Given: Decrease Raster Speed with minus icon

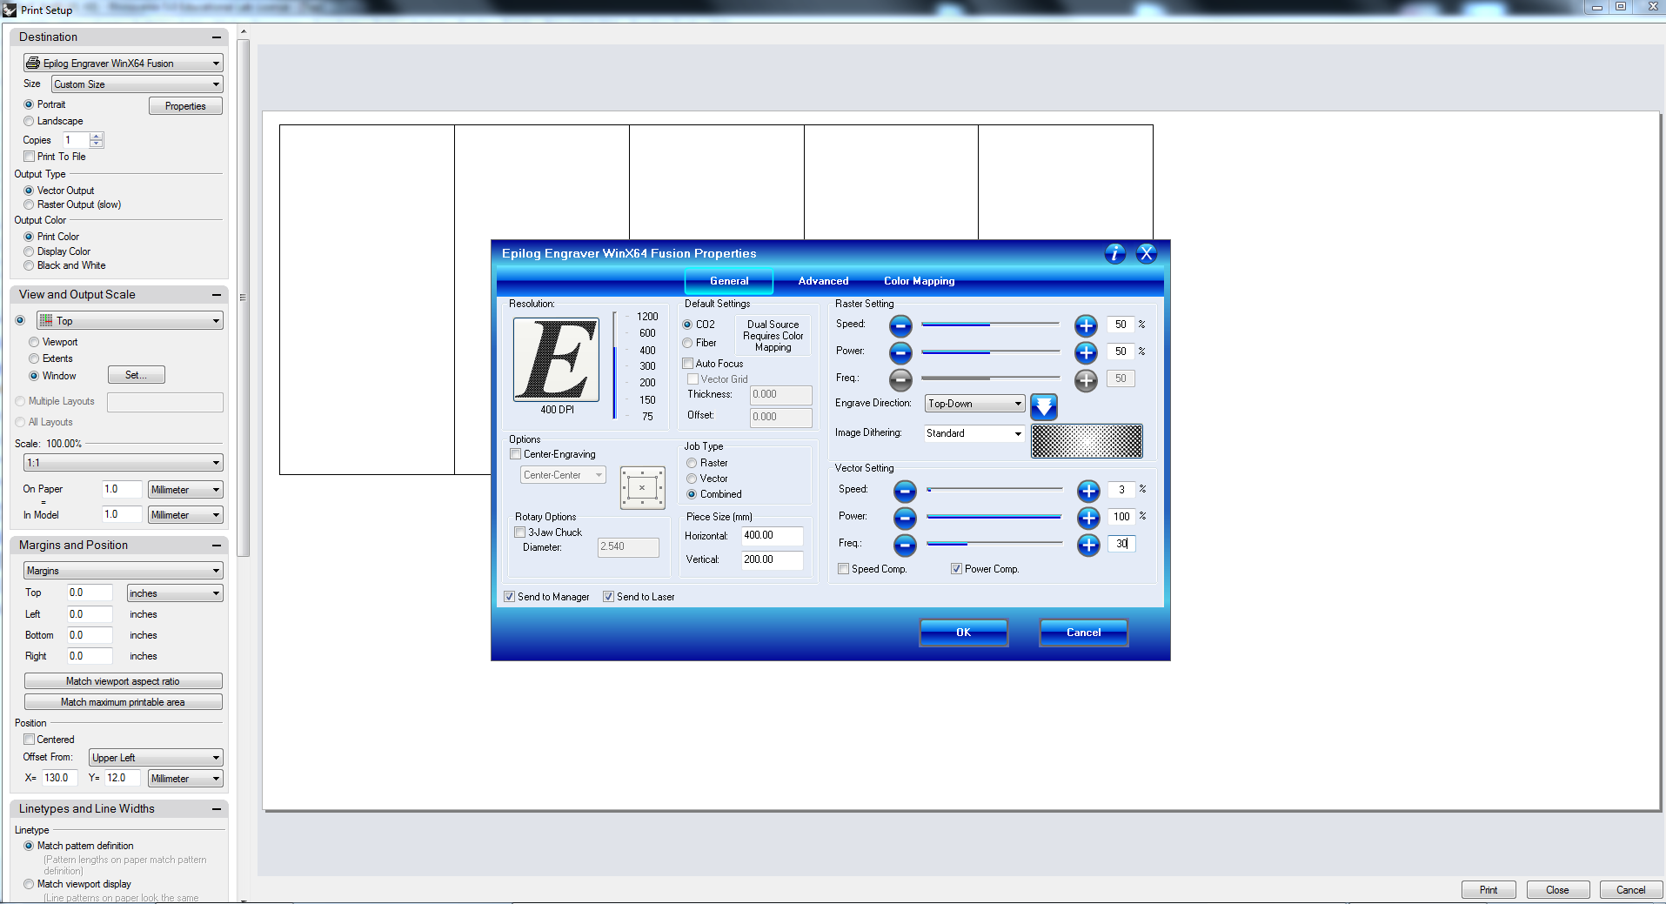Looking at the screenshot, I should tap(900, 326).
